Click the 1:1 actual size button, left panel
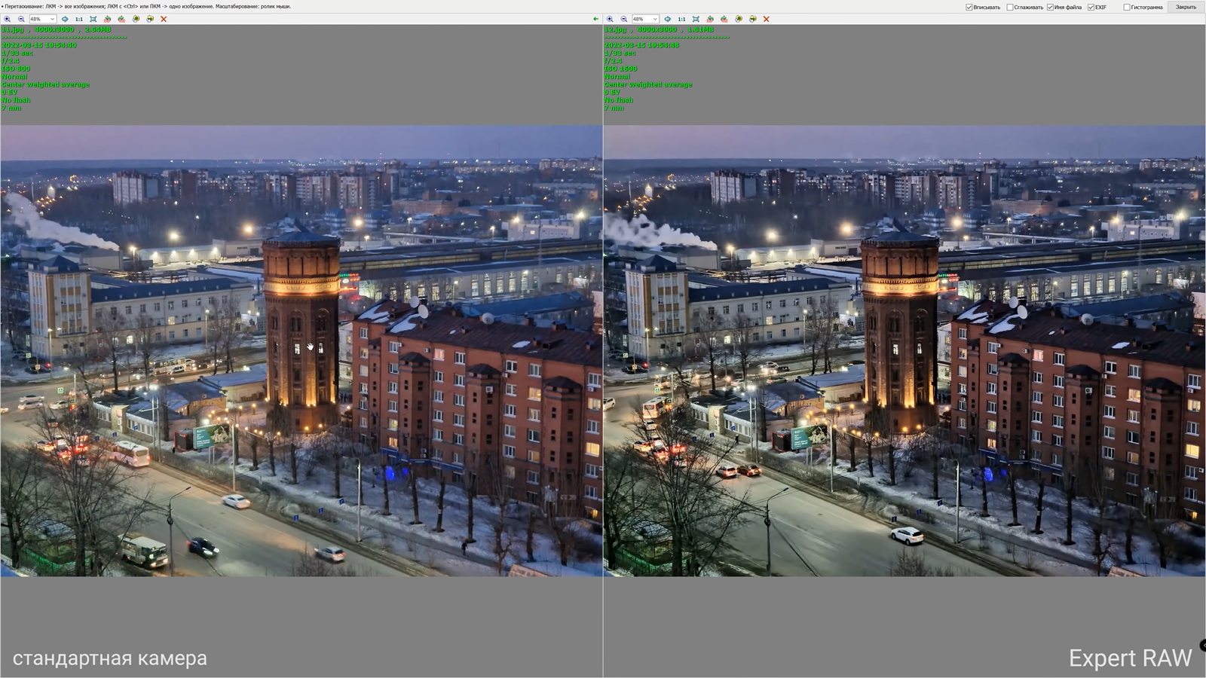The width and height of the screenshot is (1206, 678). 78,19
